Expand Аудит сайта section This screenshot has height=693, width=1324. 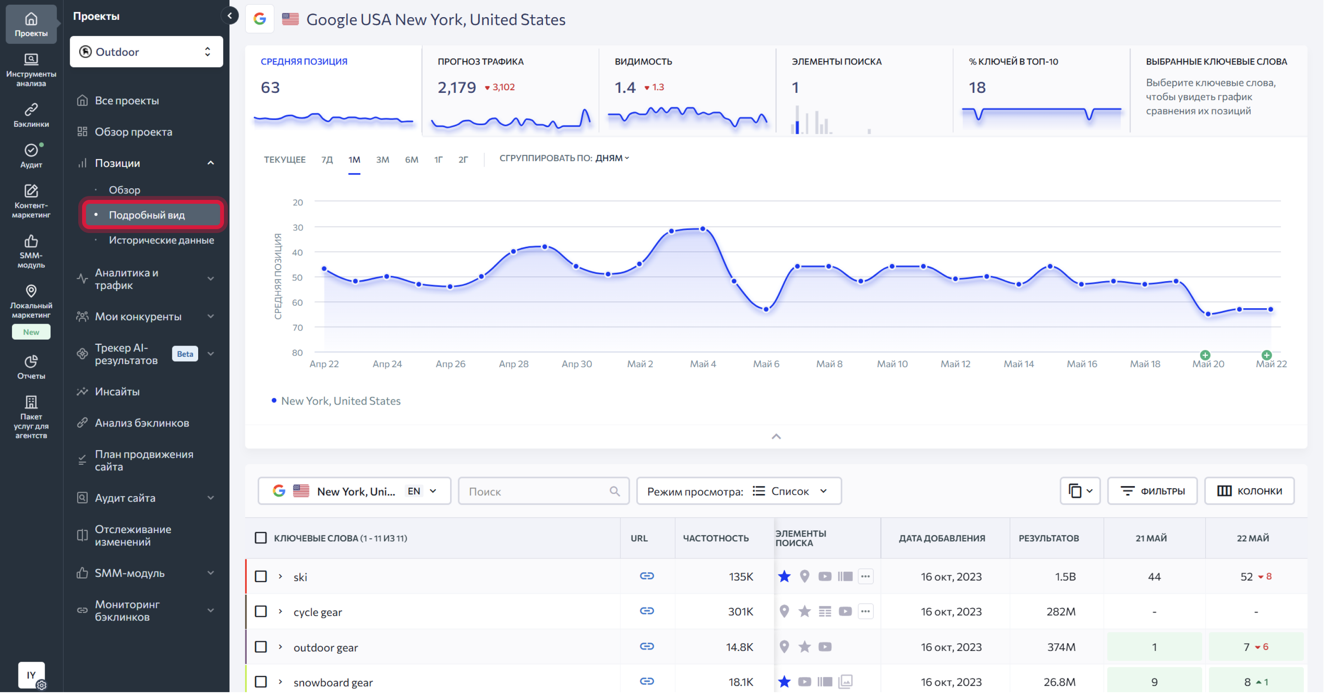(210, 498)
